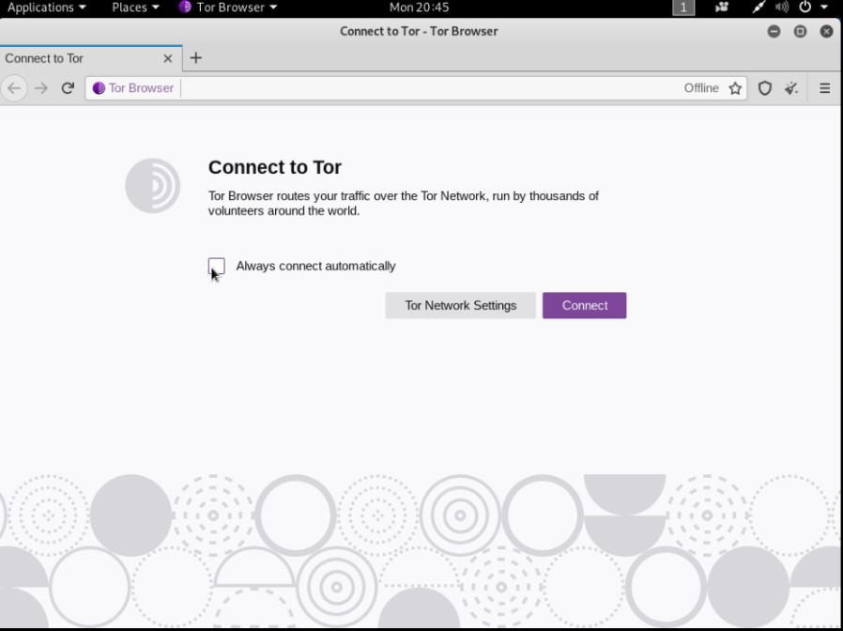
Task: Maximize the Tor Browser window
Action: point(800,31)
